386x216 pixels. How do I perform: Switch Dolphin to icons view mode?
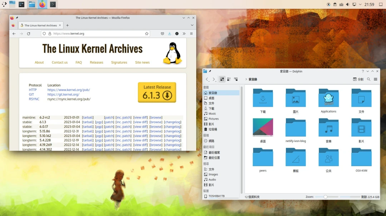[x=222, y=79]
